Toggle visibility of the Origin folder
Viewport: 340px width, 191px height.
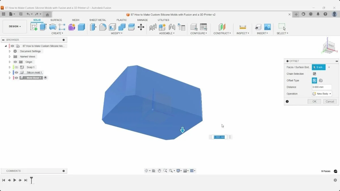click(x=15, y=62)
